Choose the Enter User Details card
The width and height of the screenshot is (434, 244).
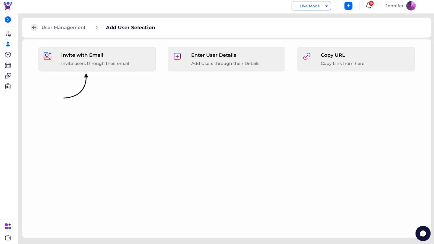click(226, 59)
